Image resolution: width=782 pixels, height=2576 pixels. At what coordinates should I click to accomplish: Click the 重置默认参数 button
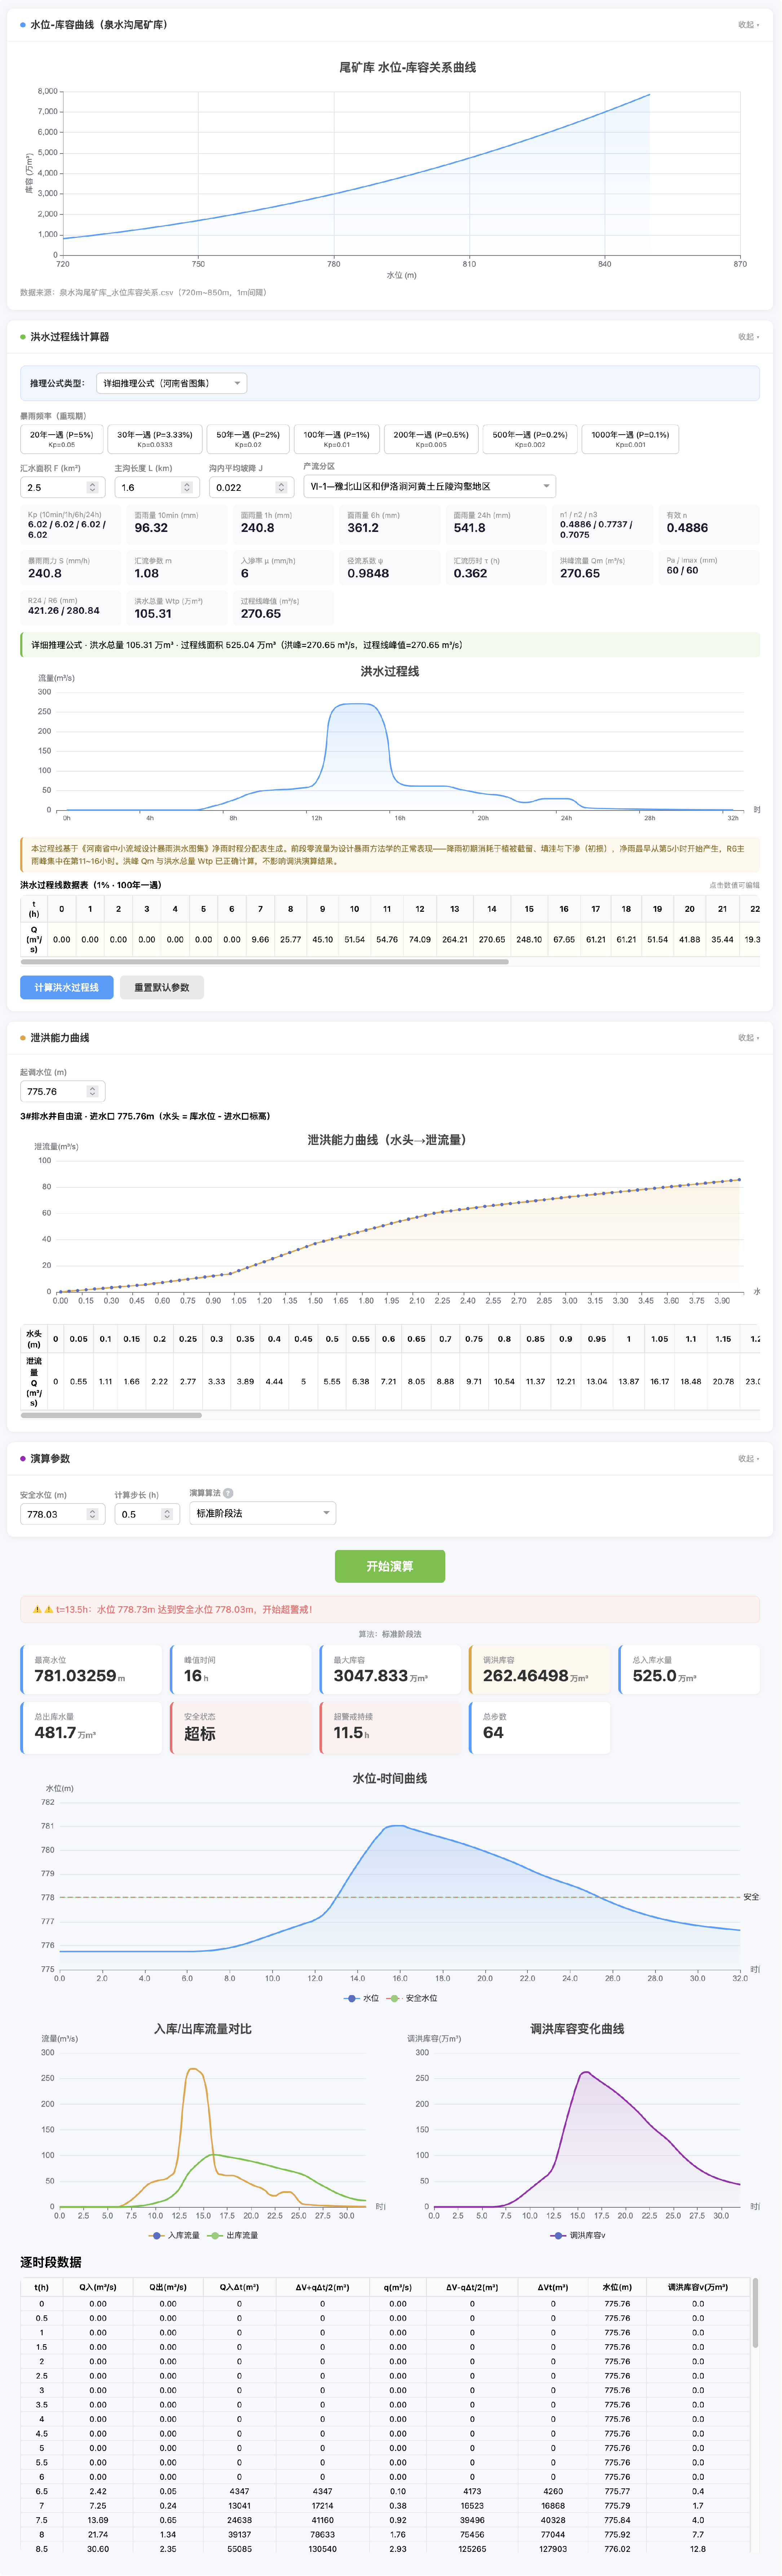coord(162,987)
